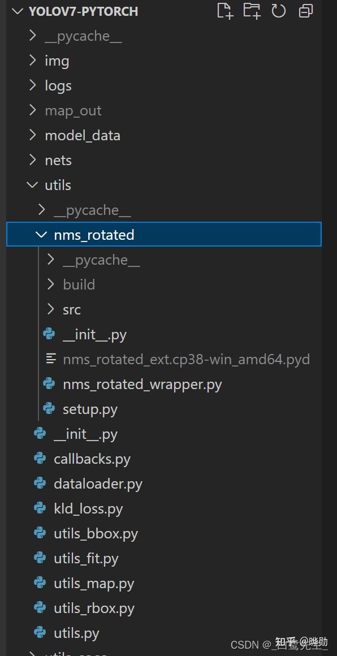Click the Python icon beside setup.py
337x656 pixels.
(49, 409)
